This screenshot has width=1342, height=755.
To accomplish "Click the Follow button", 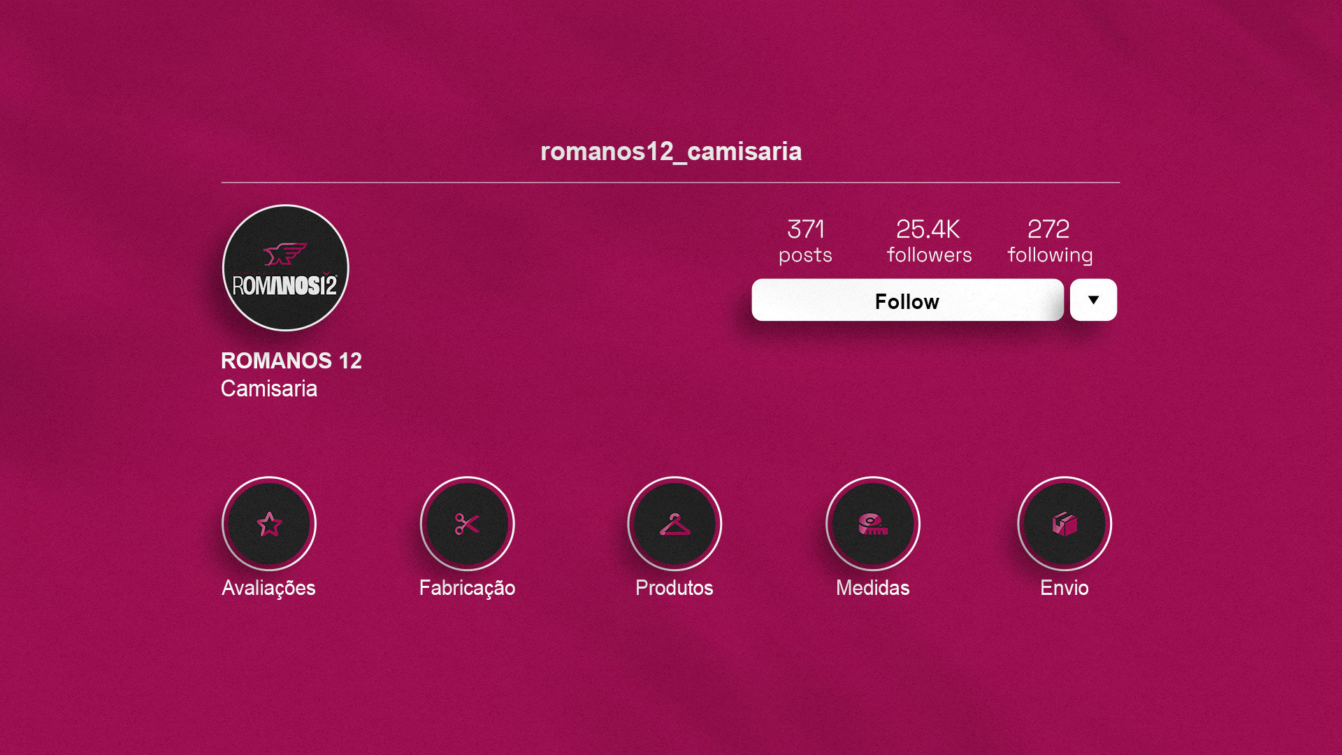I will coord(907,300).
